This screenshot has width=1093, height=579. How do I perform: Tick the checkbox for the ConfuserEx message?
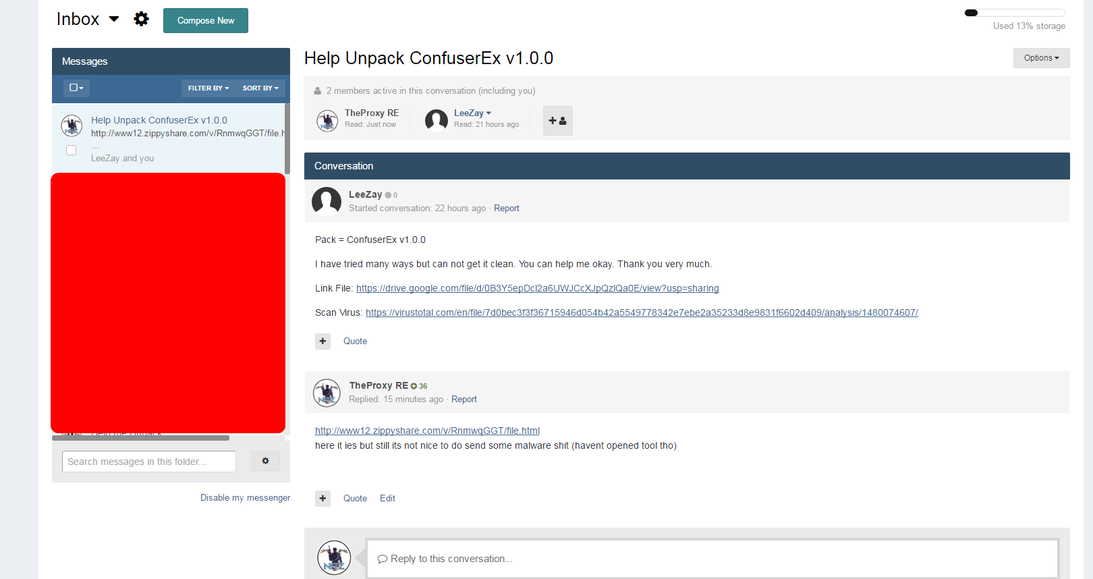(71, 150)
